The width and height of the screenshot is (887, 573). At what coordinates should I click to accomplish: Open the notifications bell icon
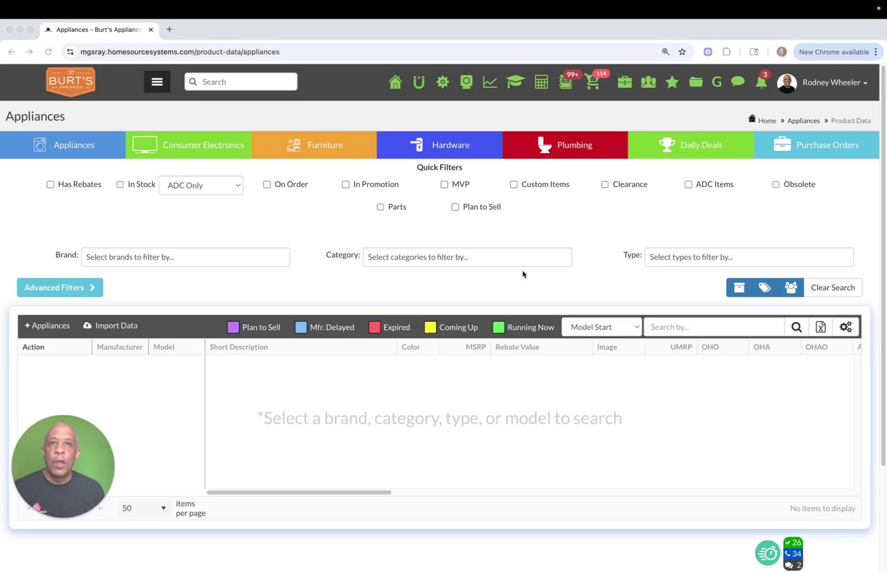pos(761,82)
